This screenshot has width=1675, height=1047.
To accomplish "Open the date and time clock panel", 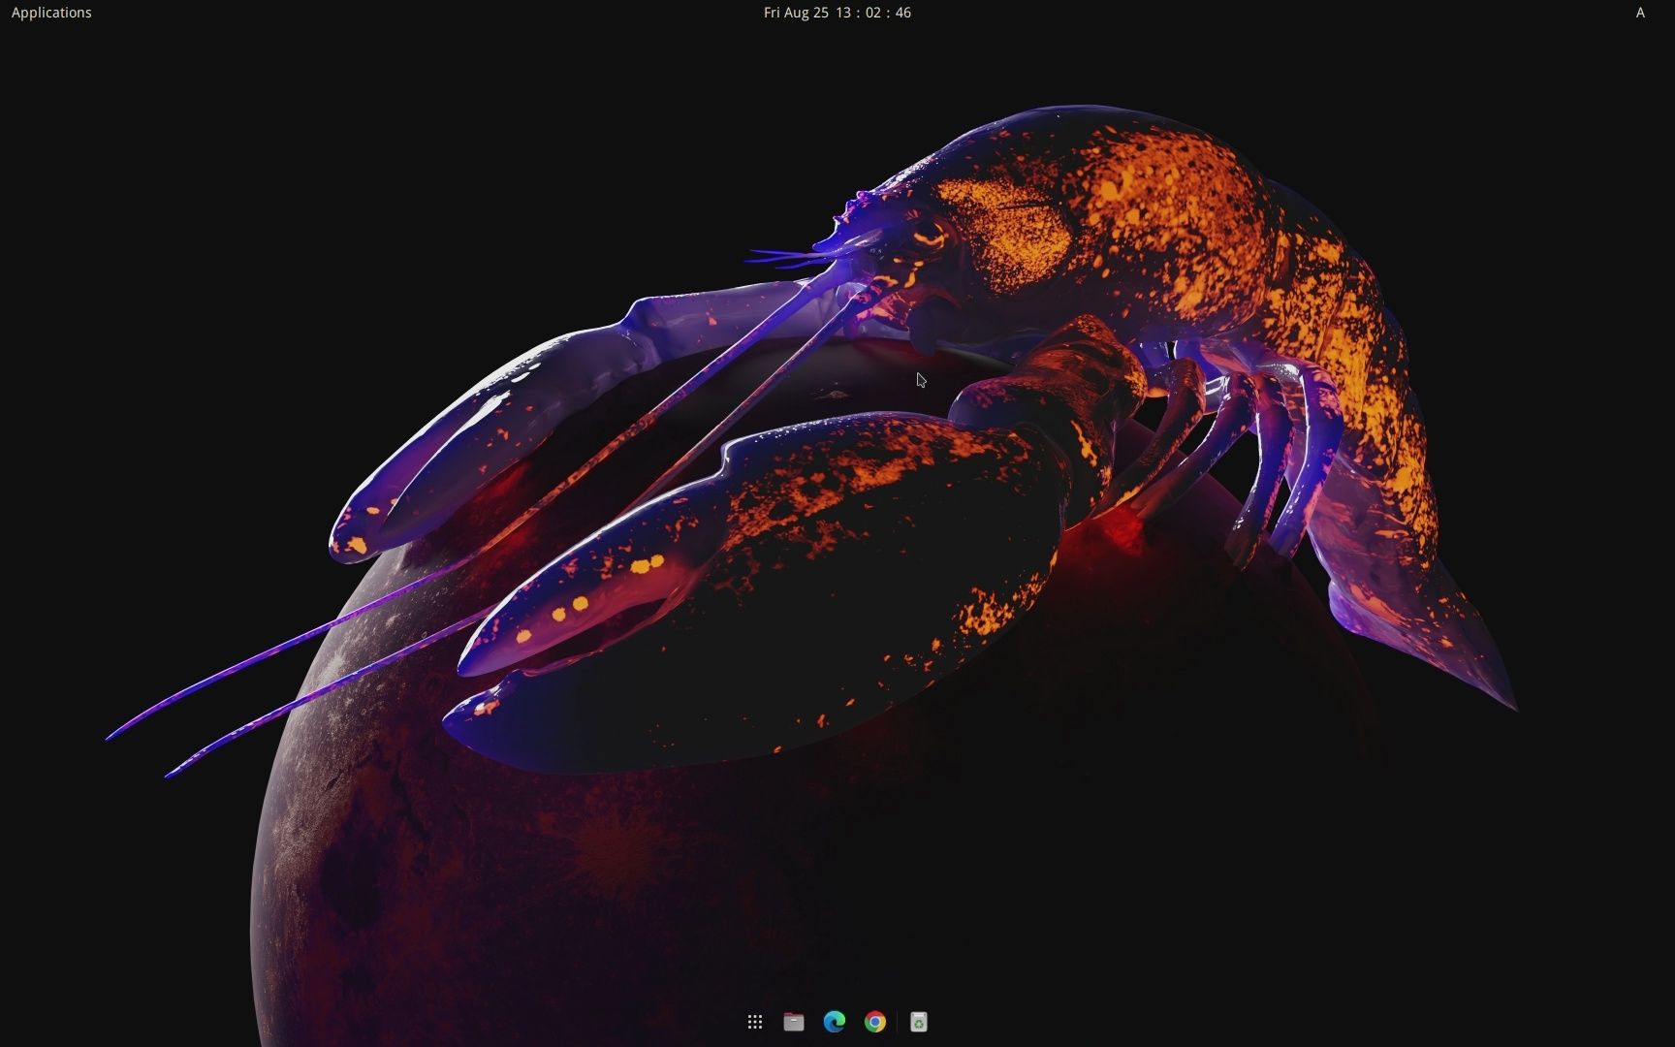I will coord(837,13).
